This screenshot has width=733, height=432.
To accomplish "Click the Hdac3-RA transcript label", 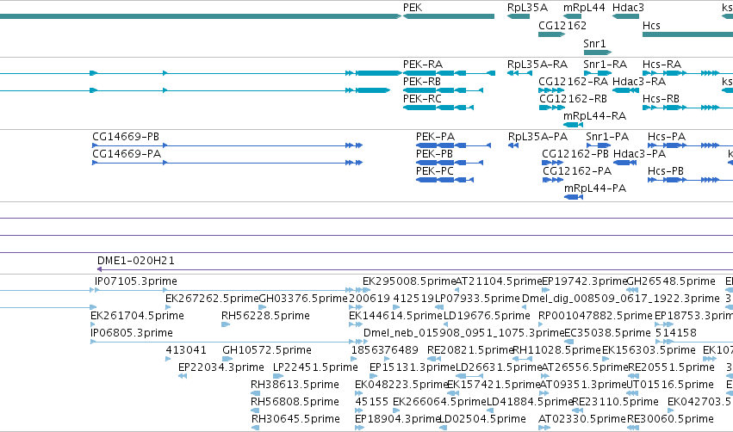I will point(638,81).
